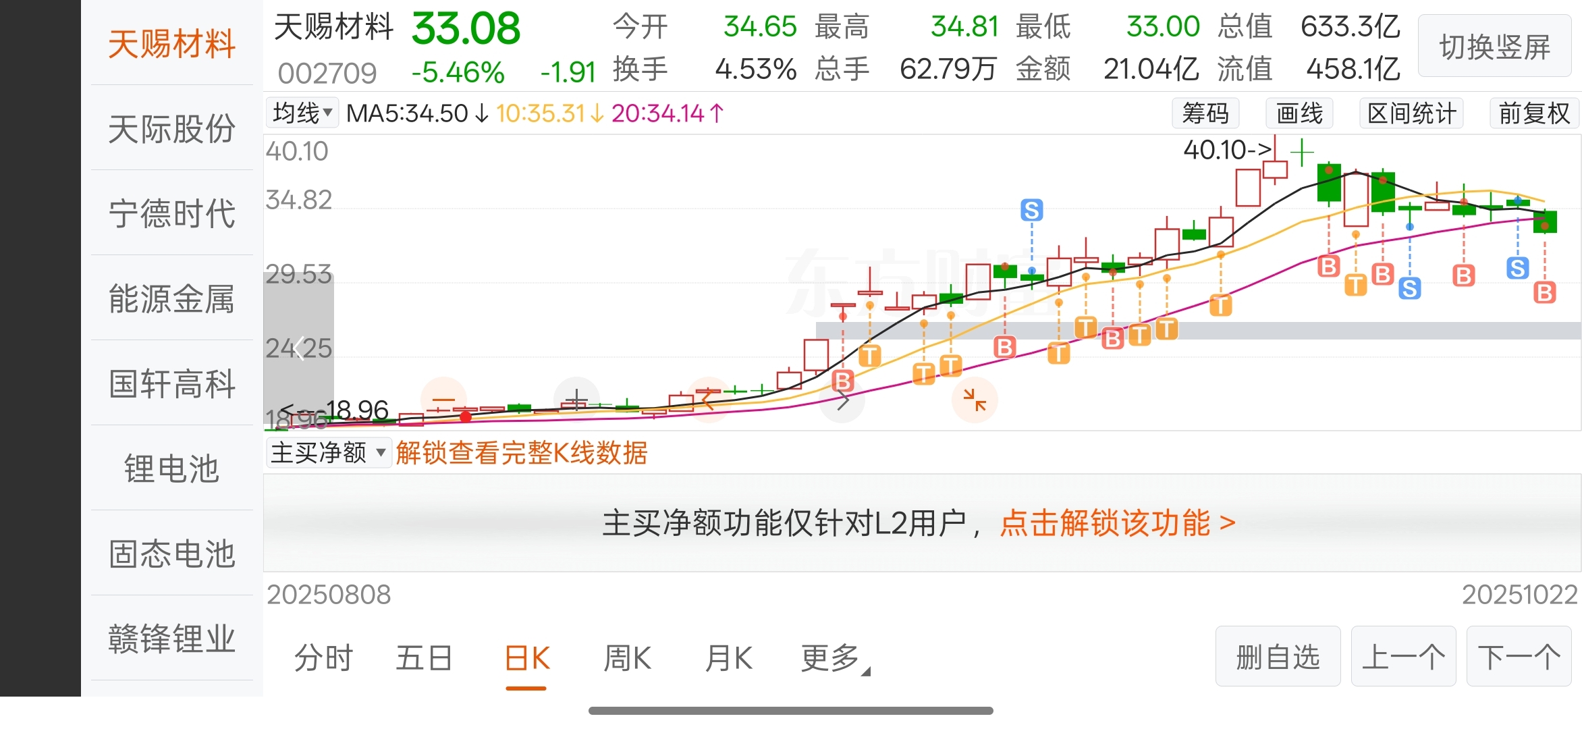Screen dimensions: 1582x729
Task: Click the left chevron on gray panel
Action: 299,348
